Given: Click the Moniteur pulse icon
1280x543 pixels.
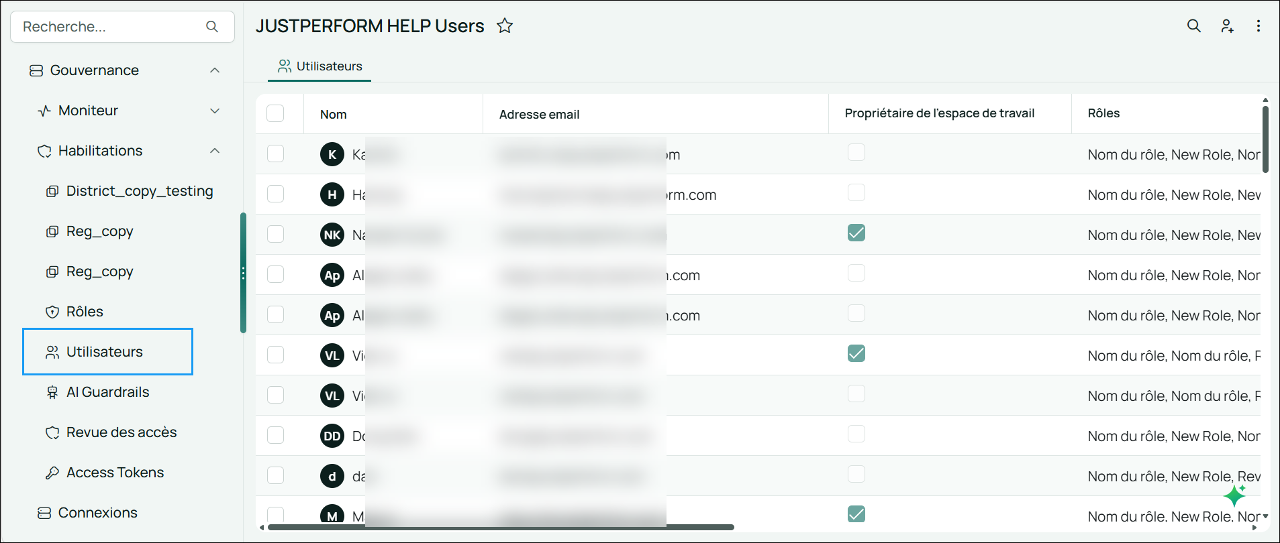Looking at the screenshot, I should tap(44, 111).
